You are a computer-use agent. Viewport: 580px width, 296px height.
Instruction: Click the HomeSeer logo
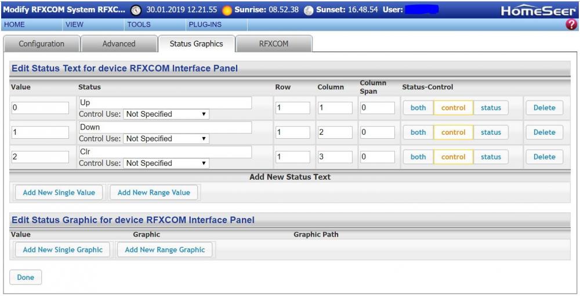537,10
